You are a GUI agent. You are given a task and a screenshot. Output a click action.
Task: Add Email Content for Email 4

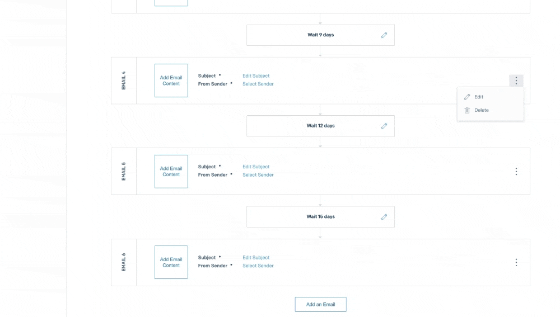pos(171,81)
